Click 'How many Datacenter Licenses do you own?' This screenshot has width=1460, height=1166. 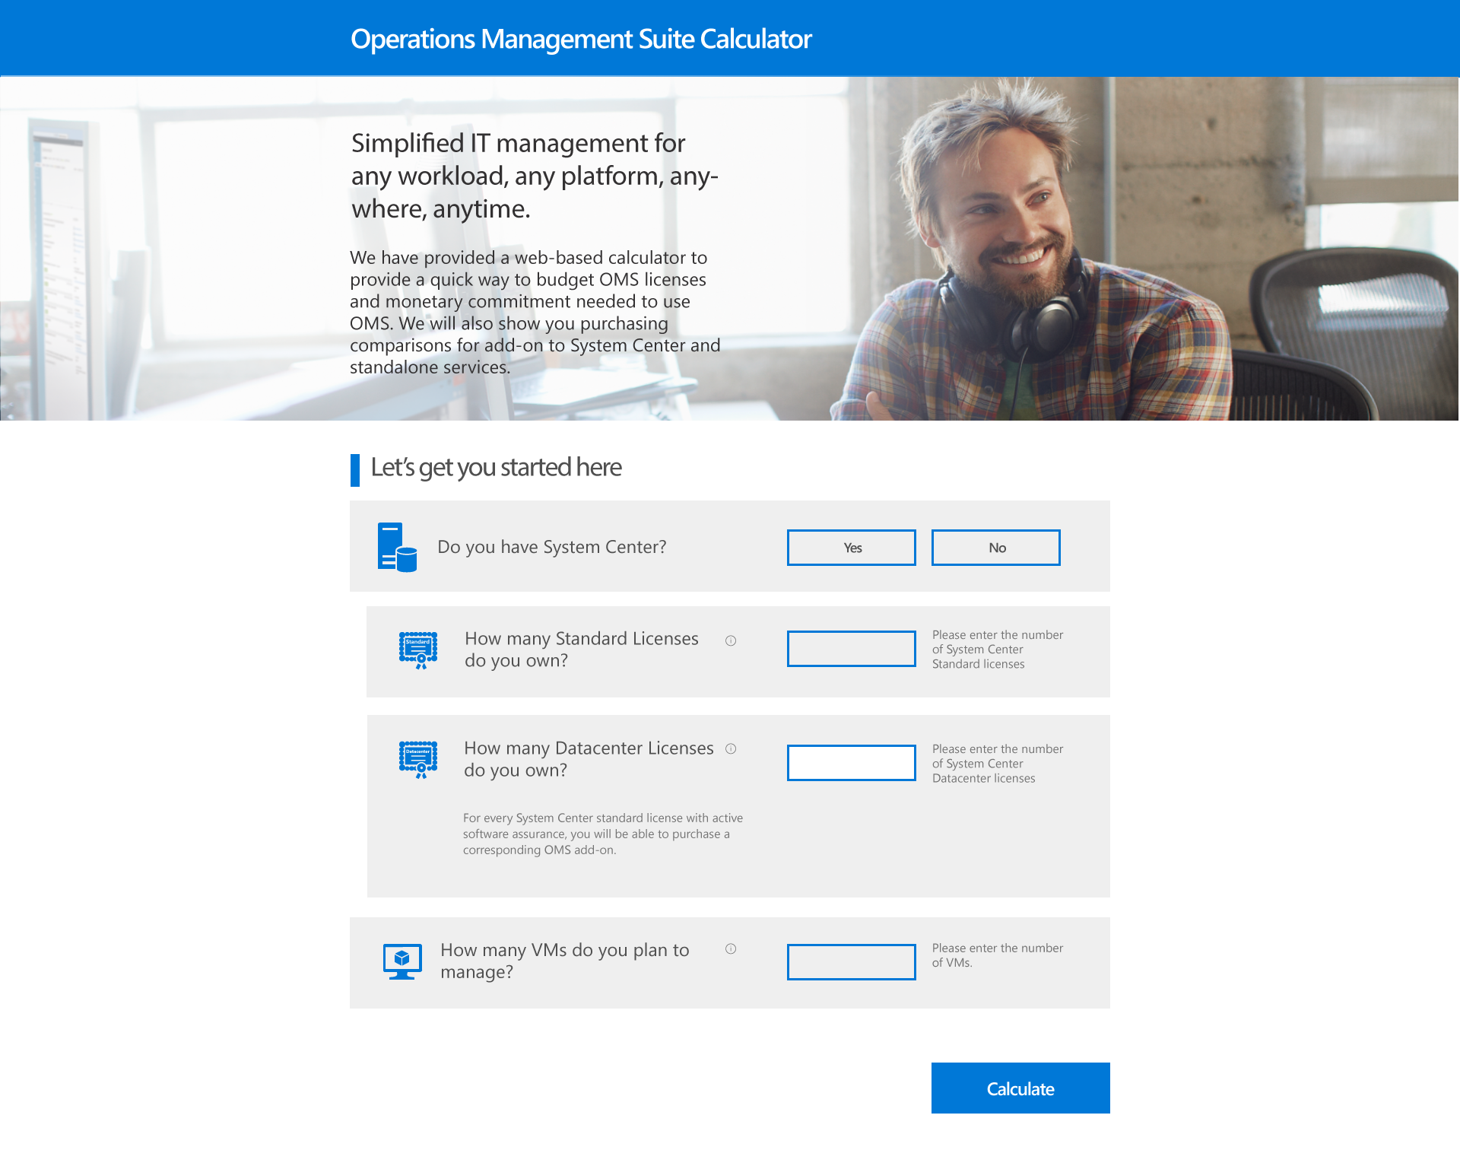[589, 758]
